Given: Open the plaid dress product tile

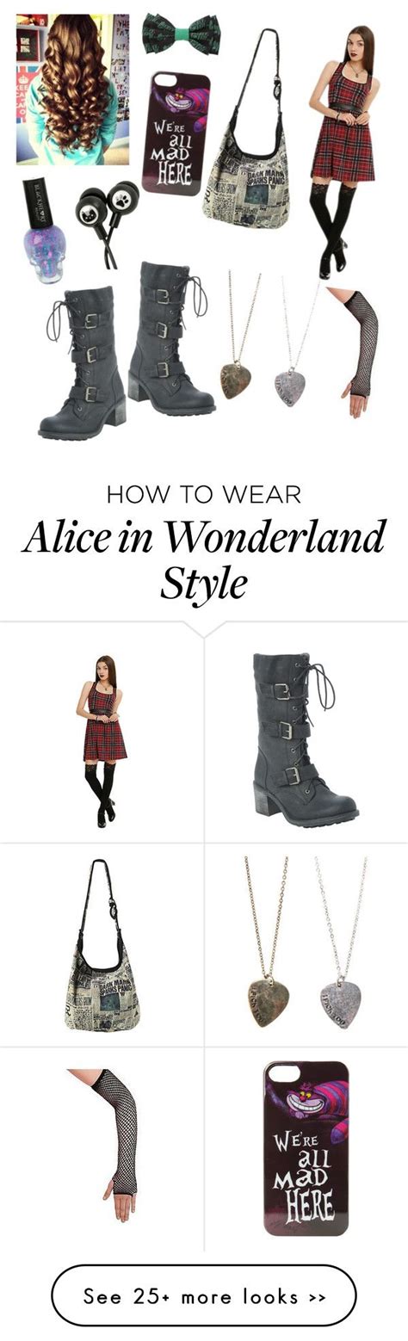Looking at the screenshot, I should (102, 732).
